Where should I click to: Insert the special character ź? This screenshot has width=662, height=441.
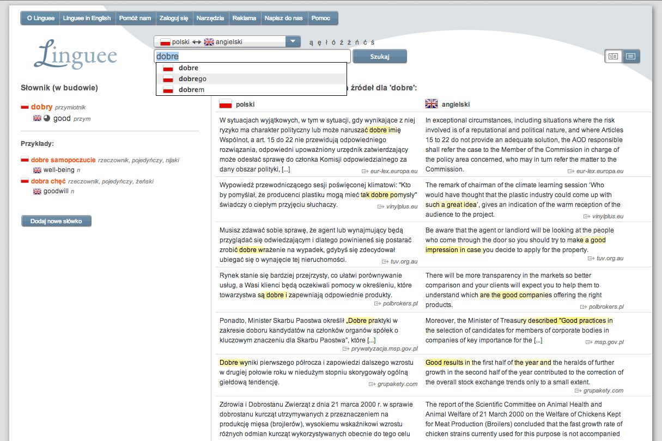coord(342,42)
